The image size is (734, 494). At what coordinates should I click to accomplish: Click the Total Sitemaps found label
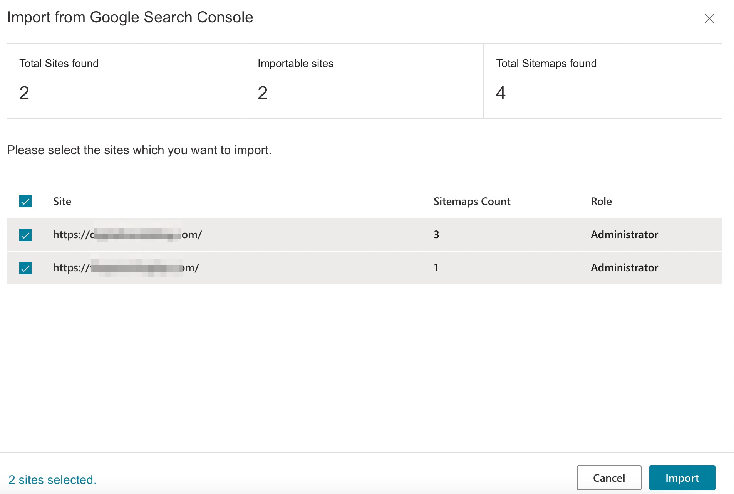(546, 63)
